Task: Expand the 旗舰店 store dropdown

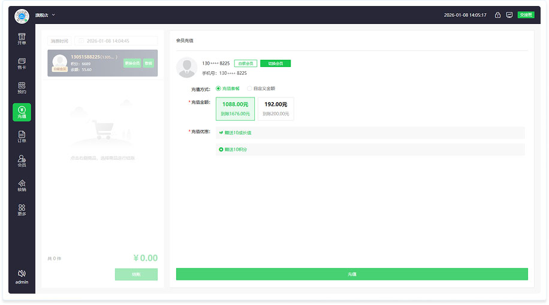Action: tap(45, 15)
